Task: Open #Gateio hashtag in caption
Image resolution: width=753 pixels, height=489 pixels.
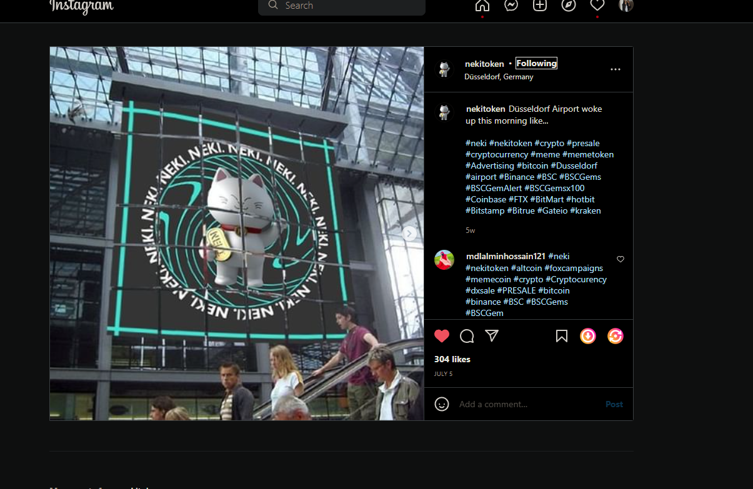Action: click(552, 210)
